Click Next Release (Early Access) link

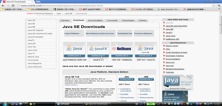click(x=100, y=33)
